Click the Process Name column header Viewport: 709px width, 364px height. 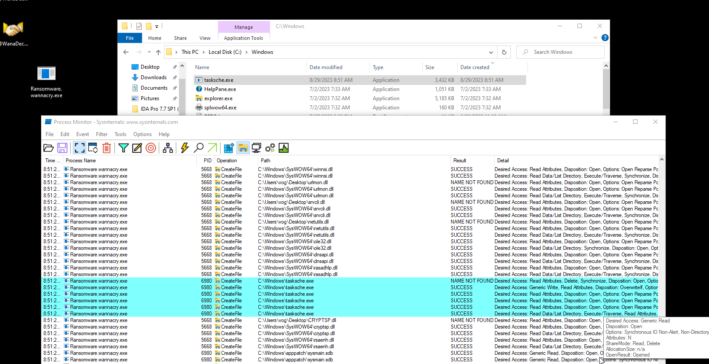[129, 161]
